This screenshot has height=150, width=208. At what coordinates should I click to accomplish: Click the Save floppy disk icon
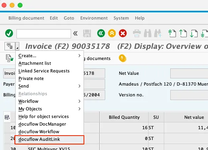87,33
